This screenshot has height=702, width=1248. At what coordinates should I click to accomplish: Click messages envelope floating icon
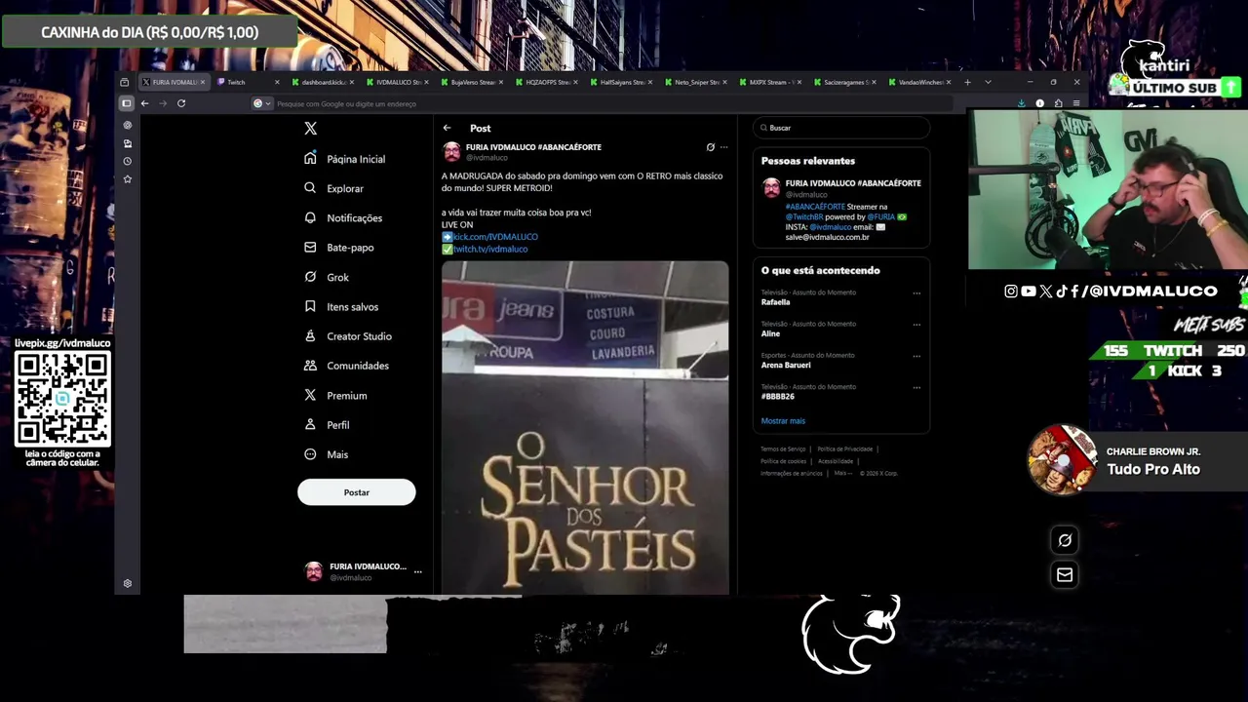1065,575
